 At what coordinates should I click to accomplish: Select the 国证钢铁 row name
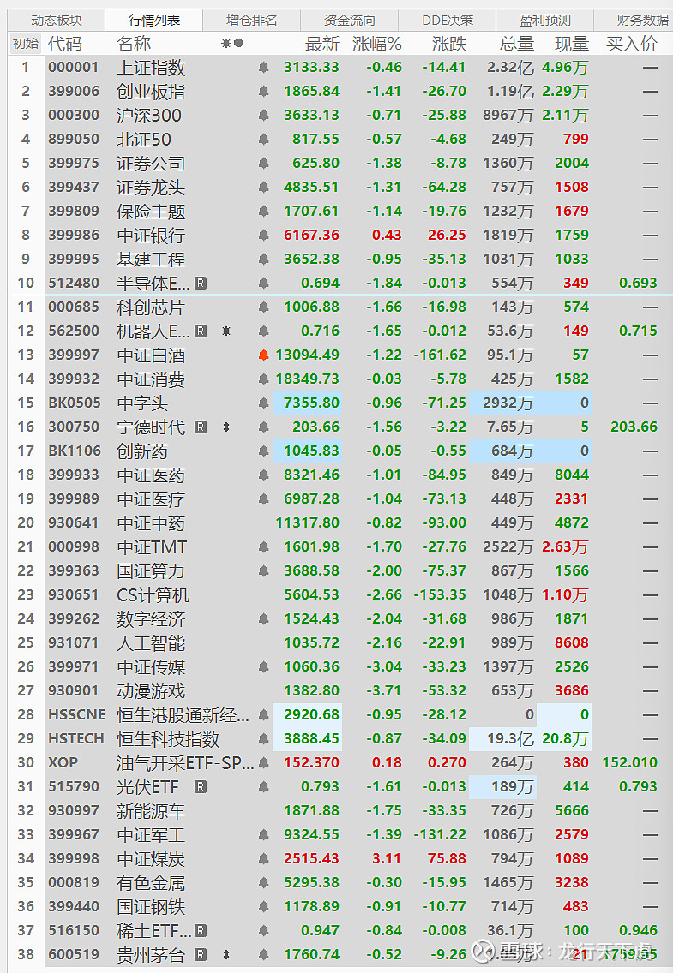151,907
